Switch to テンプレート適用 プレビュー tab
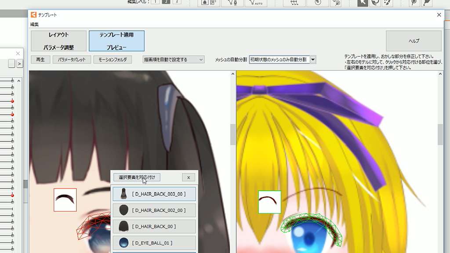The width and height of the screenshot is (450, 253). [x=116, y=41]
